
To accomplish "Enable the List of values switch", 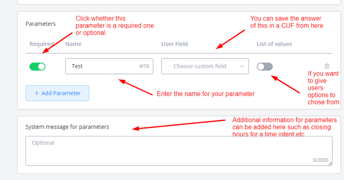I will click(265, 67).
